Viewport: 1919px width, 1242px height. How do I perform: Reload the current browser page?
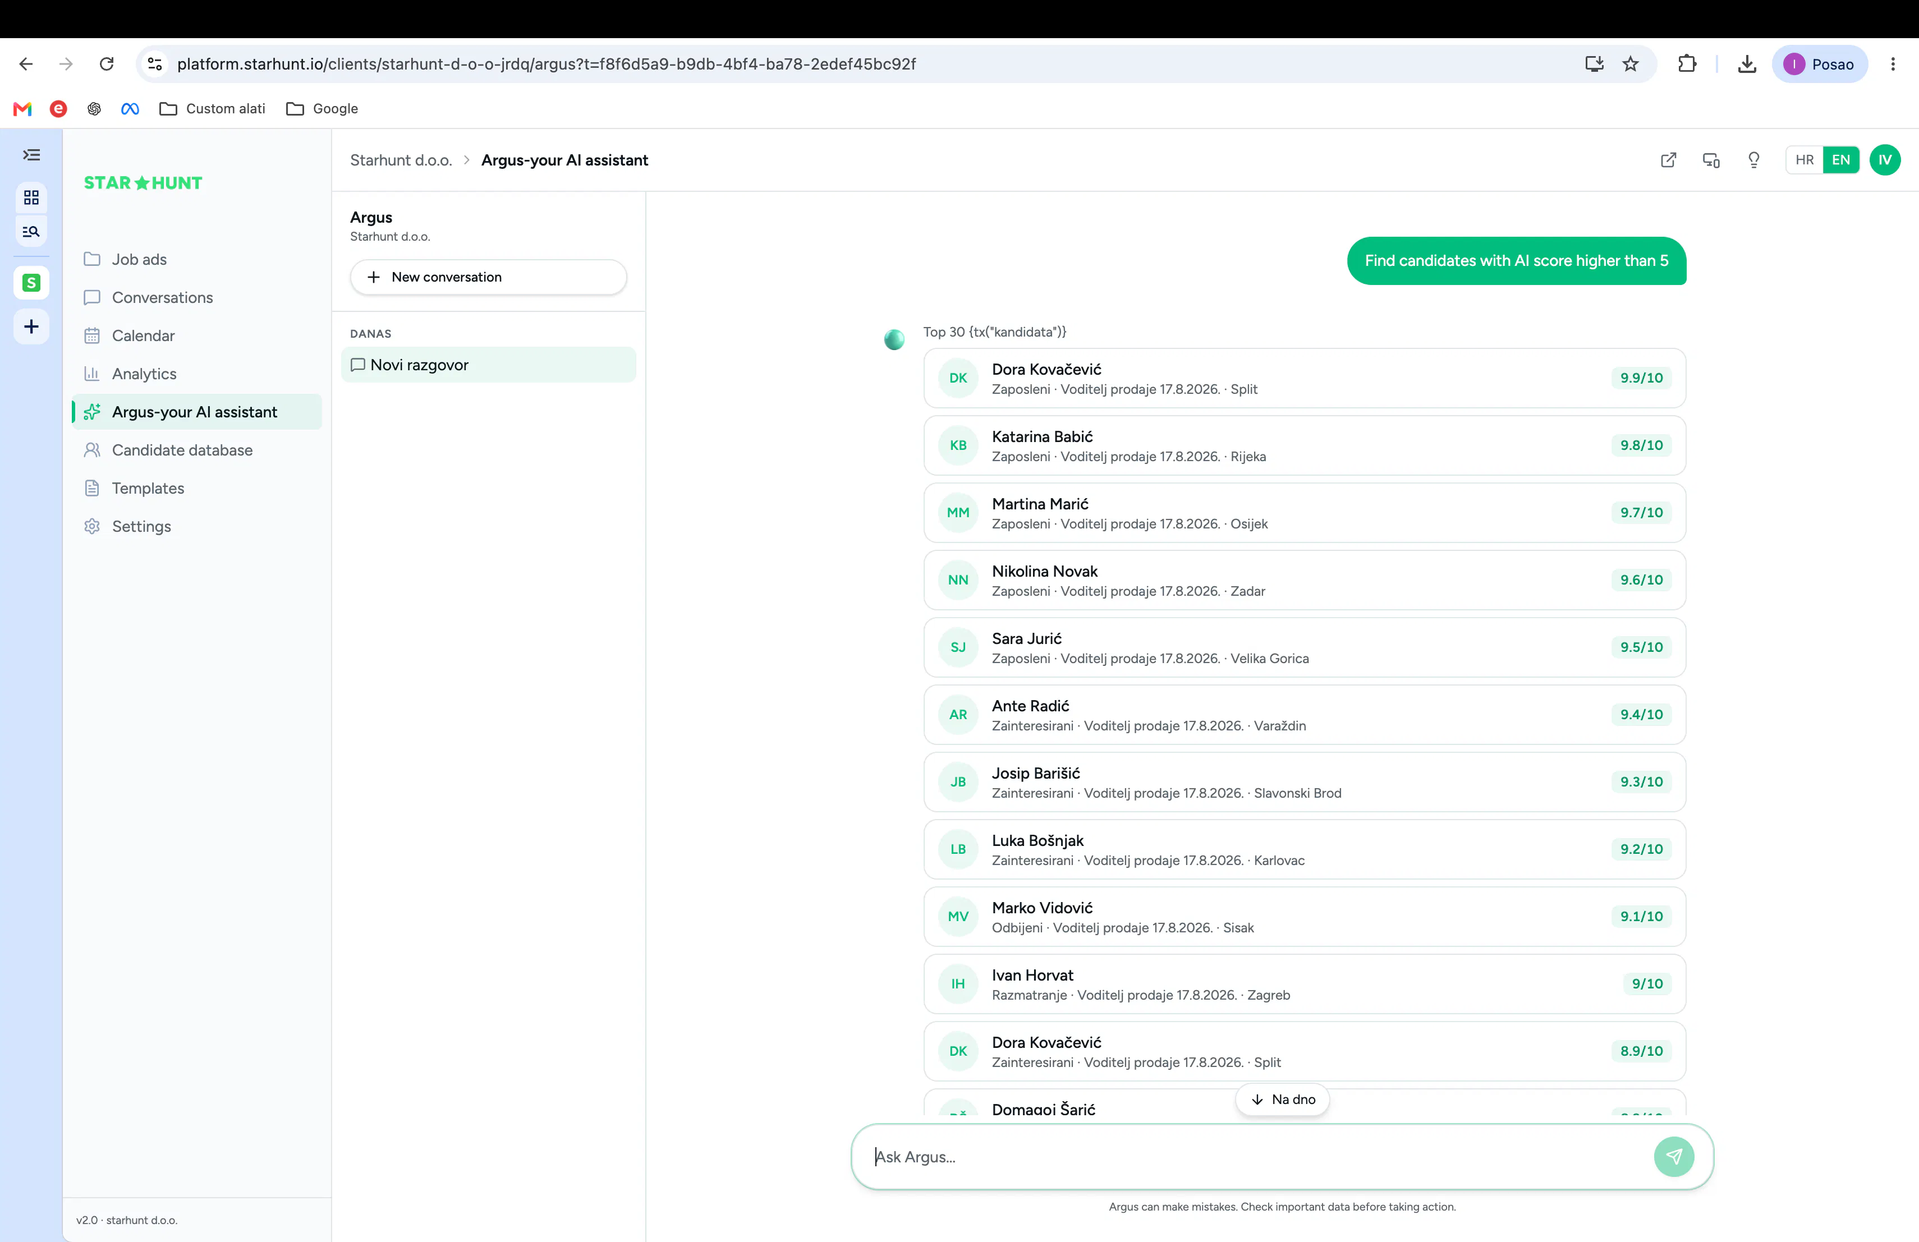107,64
